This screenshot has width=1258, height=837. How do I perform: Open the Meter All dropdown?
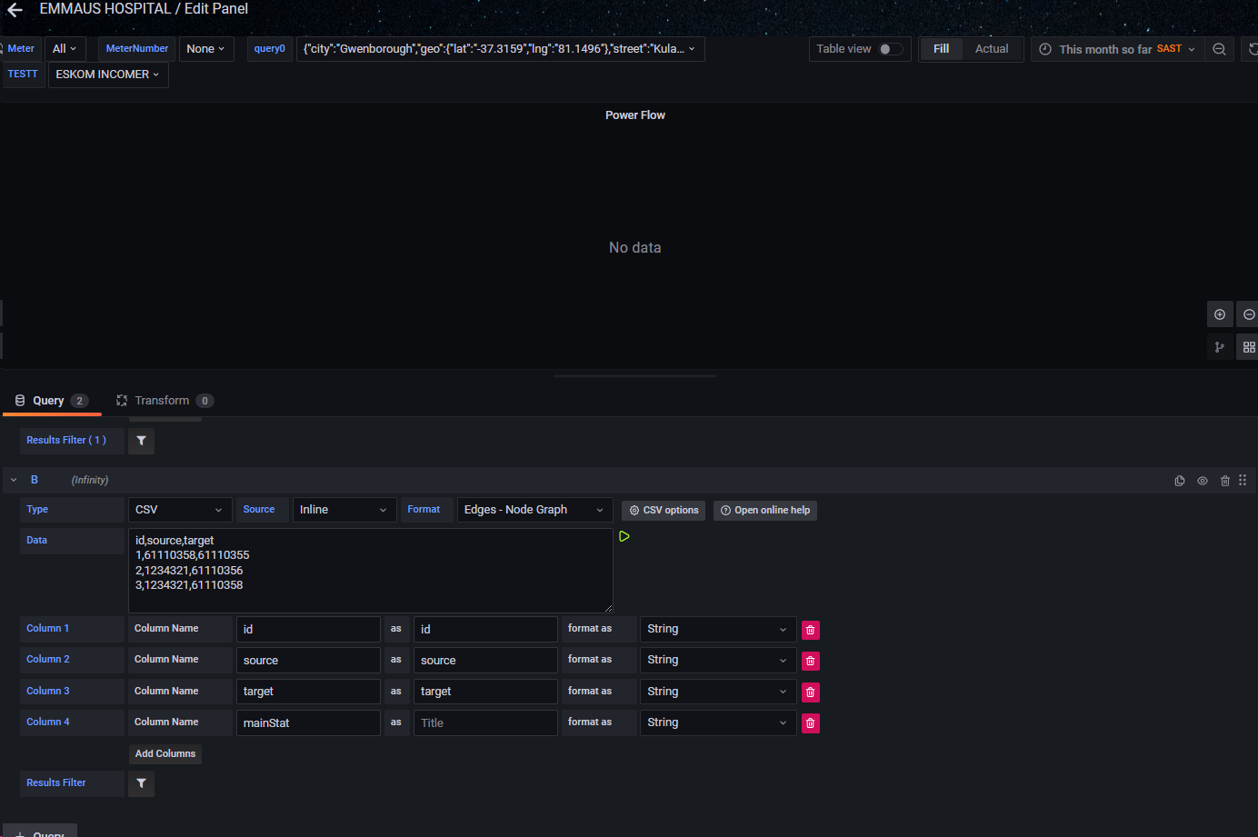pyautogui.click(x=65, y=49)
